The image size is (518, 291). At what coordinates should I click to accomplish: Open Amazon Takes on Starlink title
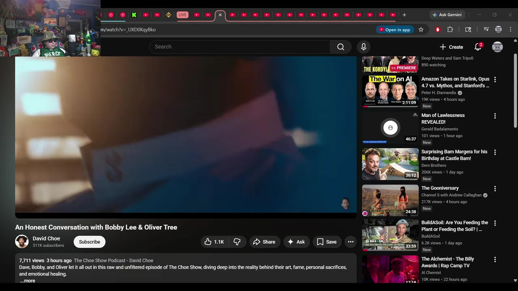455,82
